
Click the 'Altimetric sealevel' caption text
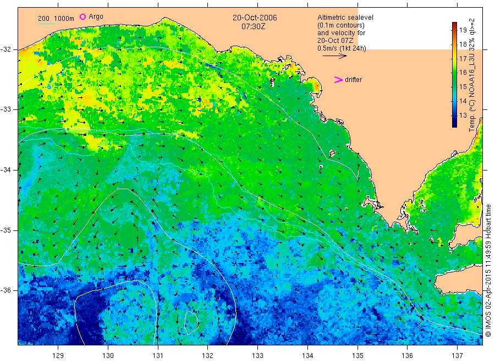click(345, 18)
